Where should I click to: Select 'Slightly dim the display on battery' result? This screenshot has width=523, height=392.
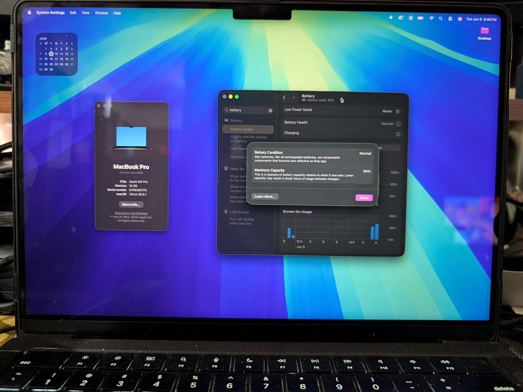[249, 139]
